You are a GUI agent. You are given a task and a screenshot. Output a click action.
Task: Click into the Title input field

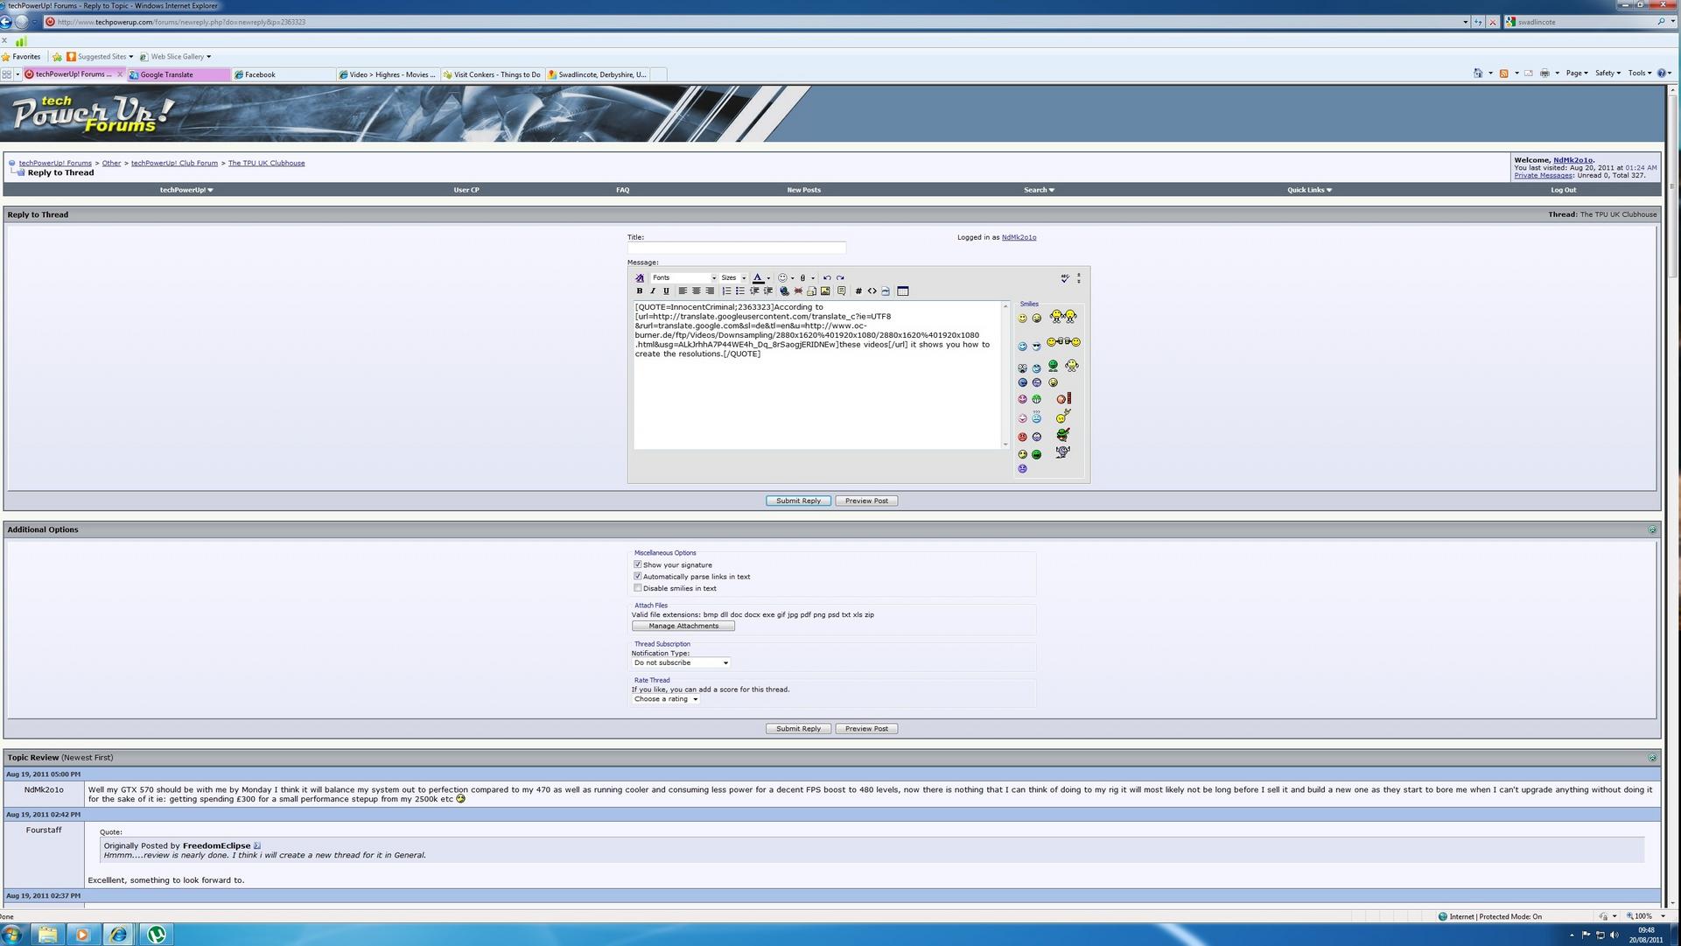736,248
